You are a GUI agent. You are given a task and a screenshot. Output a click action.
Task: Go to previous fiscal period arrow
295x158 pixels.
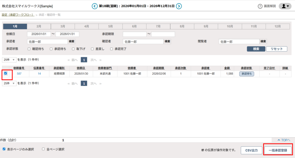click(94, 6)
